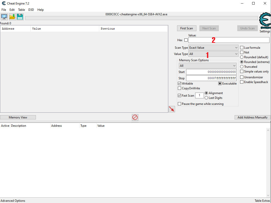Open the File menu

[4, 10]
